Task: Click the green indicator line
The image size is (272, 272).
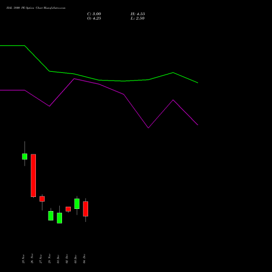Action: 99,80
